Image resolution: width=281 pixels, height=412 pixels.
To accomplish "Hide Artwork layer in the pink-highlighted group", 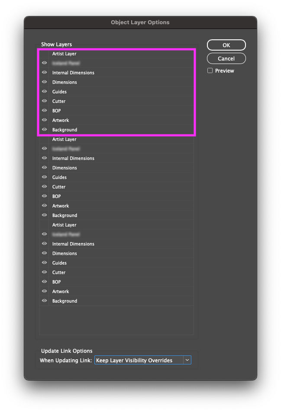I will tap(44, 120).
